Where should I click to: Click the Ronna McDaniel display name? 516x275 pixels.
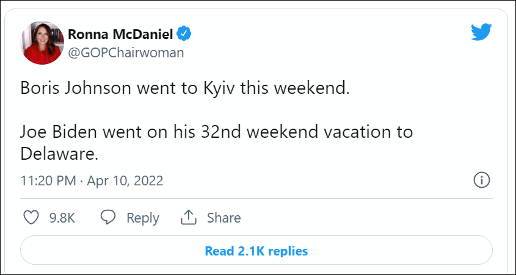pyautogui.click(x=121, y=32)
